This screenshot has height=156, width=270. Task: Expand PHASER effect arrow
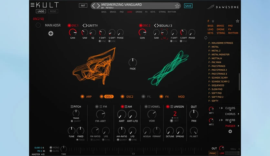click(238, 126)
